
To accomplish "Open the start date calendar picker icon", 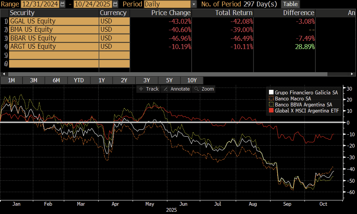I will pos(62,4).
